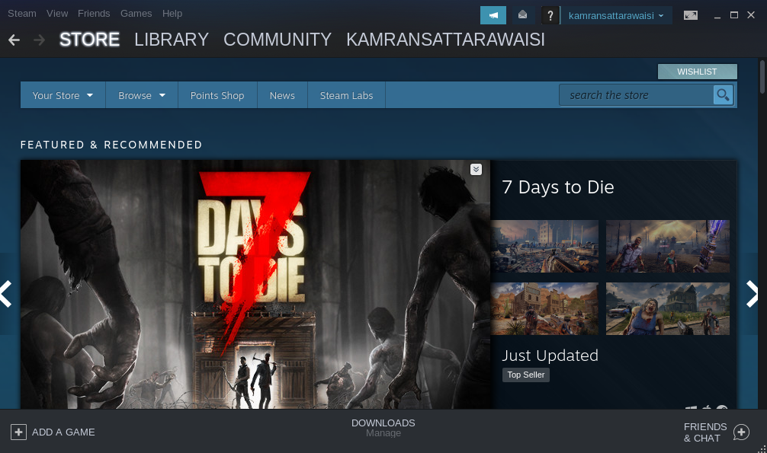Open the Games menu
The height and width of the screenshot is (453, 767).
coord(136,14)
